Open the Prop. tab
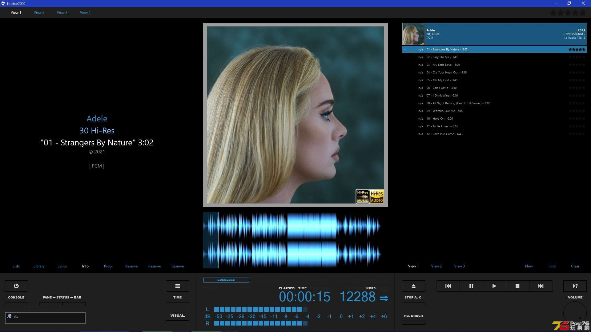Screen dimensions: 591x332 tap(108, 266)
